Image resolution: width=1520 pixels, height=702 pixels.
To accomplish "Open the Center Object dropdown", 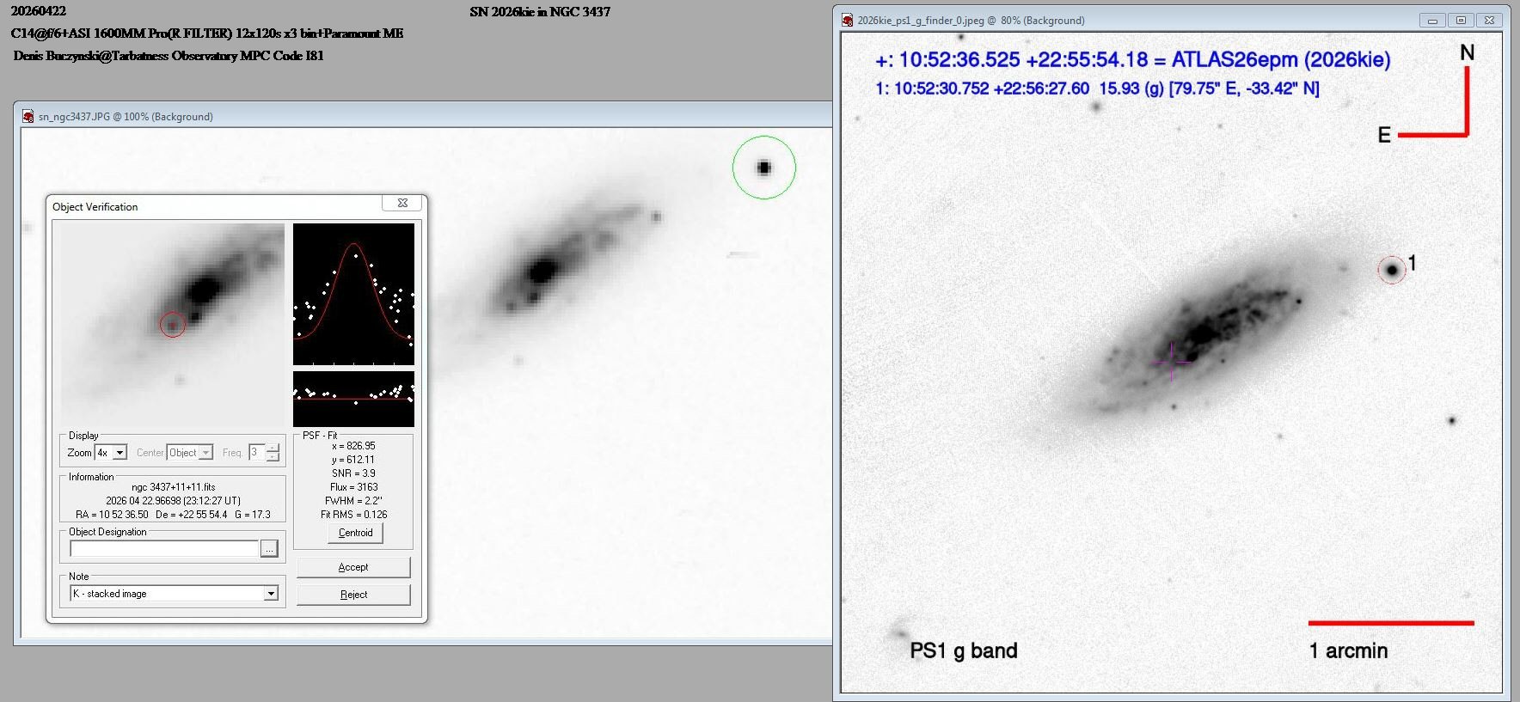I will pos(206,453).
